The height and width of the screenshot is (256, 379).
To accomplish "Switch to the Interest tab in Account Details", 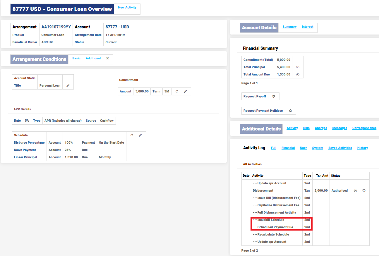I will pos(307,27).
